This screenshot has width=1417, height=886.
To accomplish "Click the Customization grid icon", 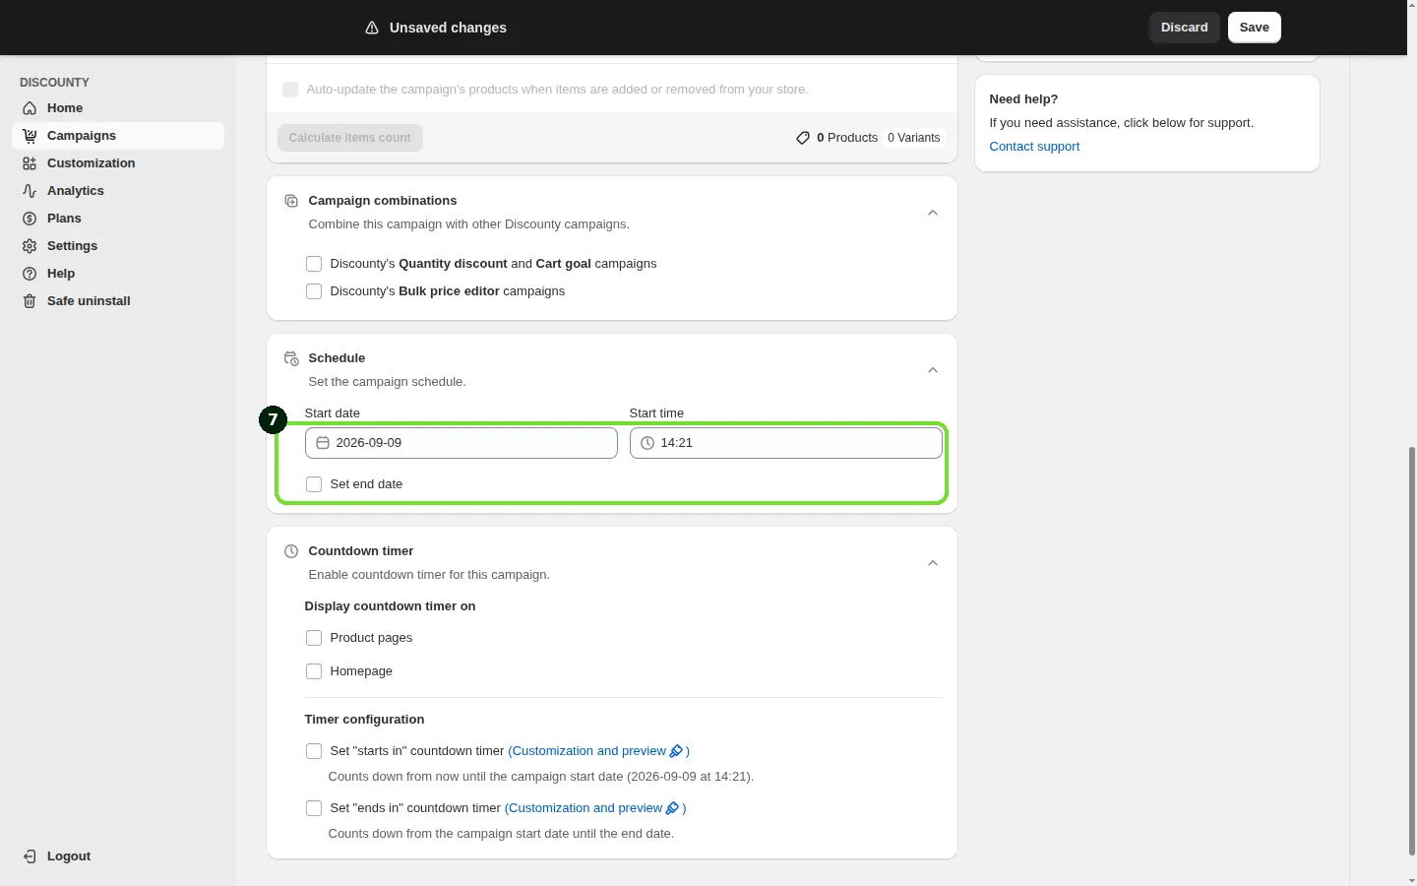I will click(30, 163).
